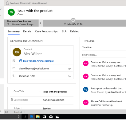Open Auto-post on Issue with the... entry

coord(107,88)
